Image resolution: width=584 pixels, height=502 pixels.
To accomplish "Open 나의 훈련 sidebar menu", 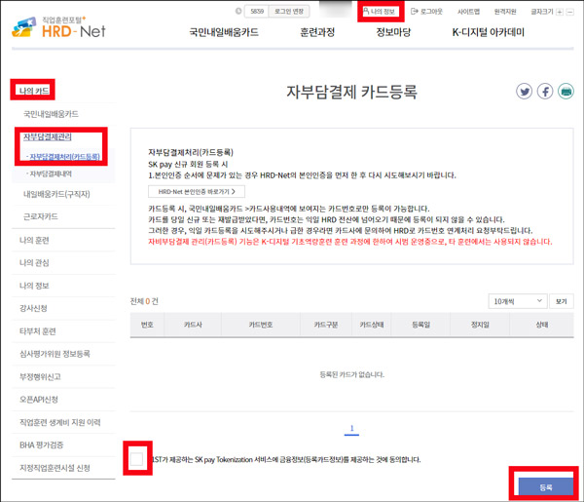I will click(34, 240).
